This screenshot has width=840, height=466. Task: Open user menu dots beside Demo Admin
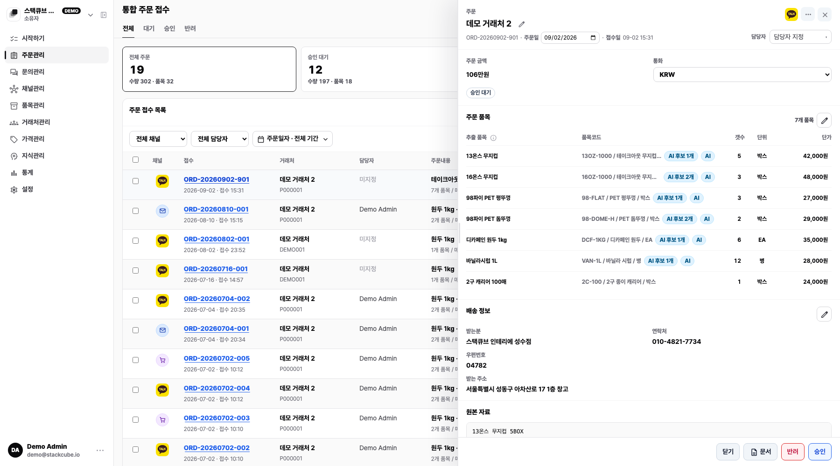pyautogui.click(x=100, y=450)
